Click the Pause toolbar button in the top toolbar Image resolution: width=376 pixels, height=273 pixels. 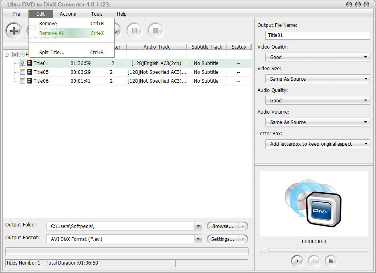click(134, 31)
